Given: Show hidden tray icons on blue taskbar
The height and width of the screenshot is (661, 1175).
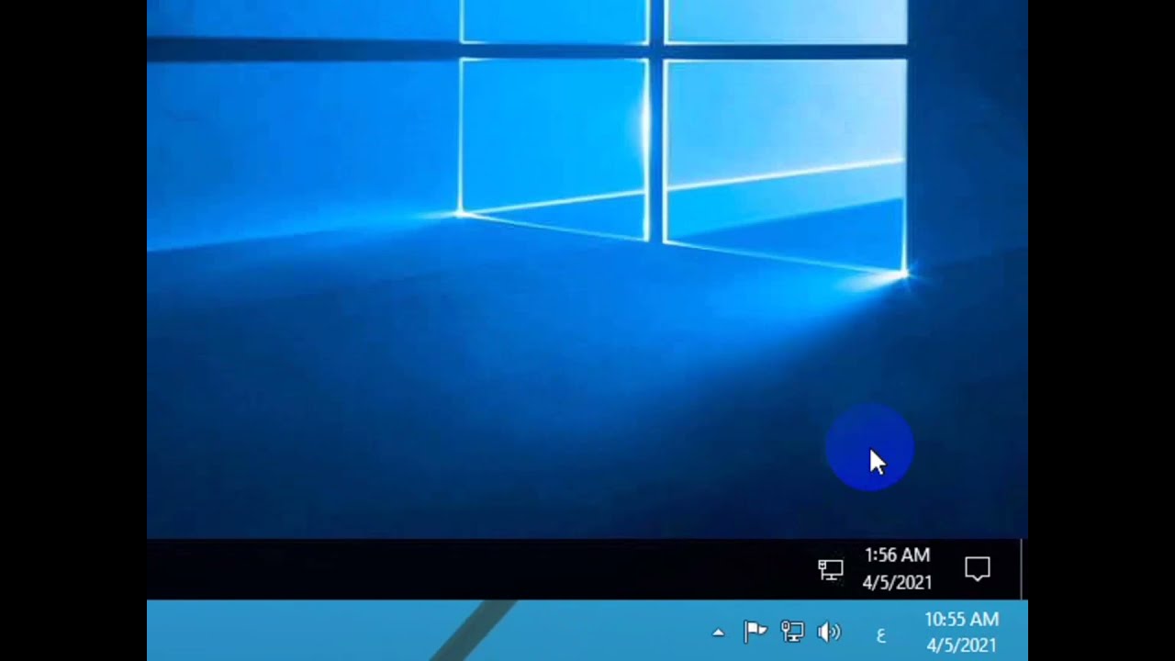Looking at the screenshot, I should pos(718,633).
